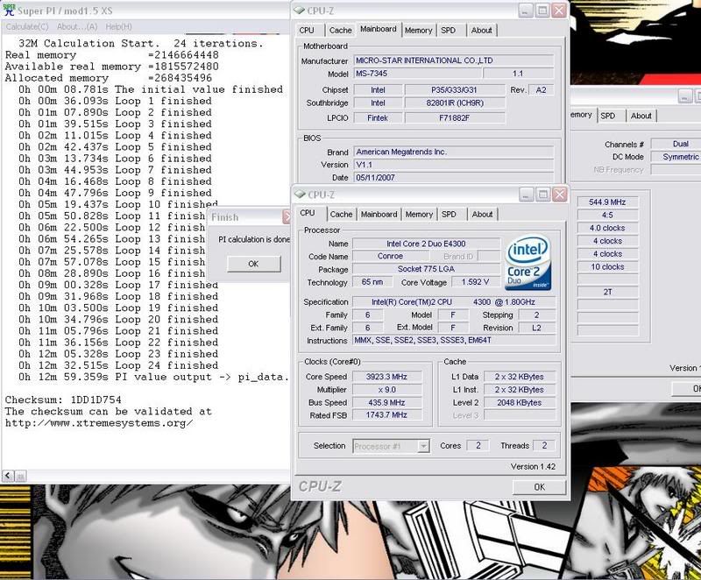
Task: Click title bar icon of Mainboard CPU-Z window
Action: pos(301,10)
